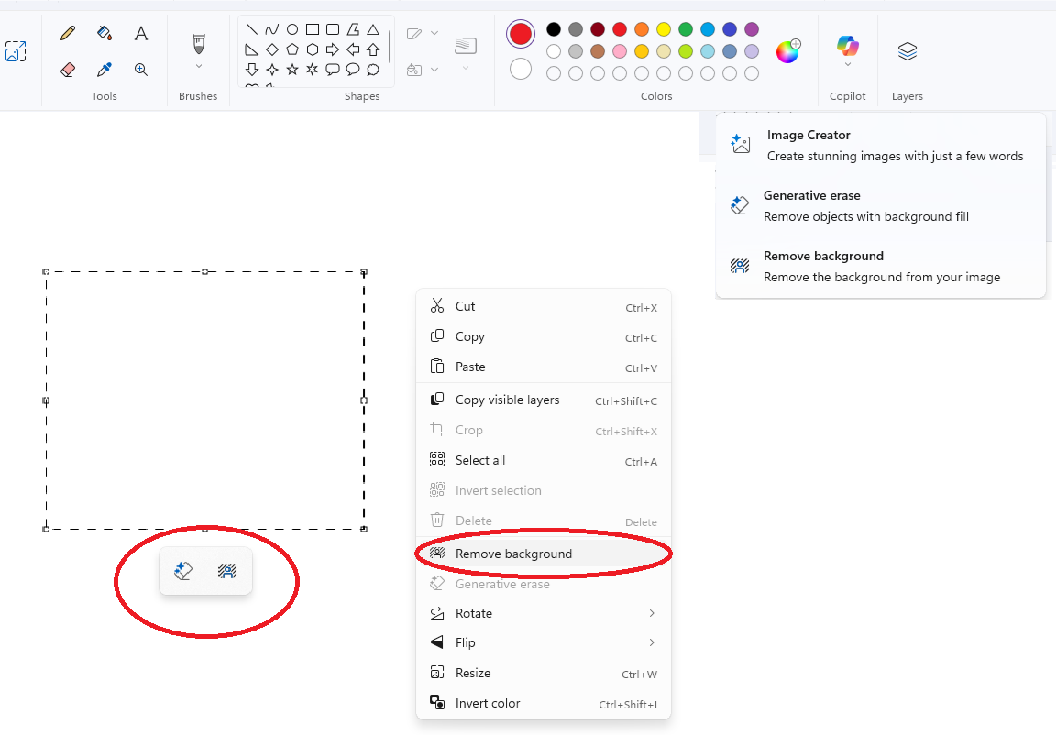Image resolution: width=1056 pixels, height=735 pixels.
Task: Choose the Polygon shape
Action: [x=353, y=29]
